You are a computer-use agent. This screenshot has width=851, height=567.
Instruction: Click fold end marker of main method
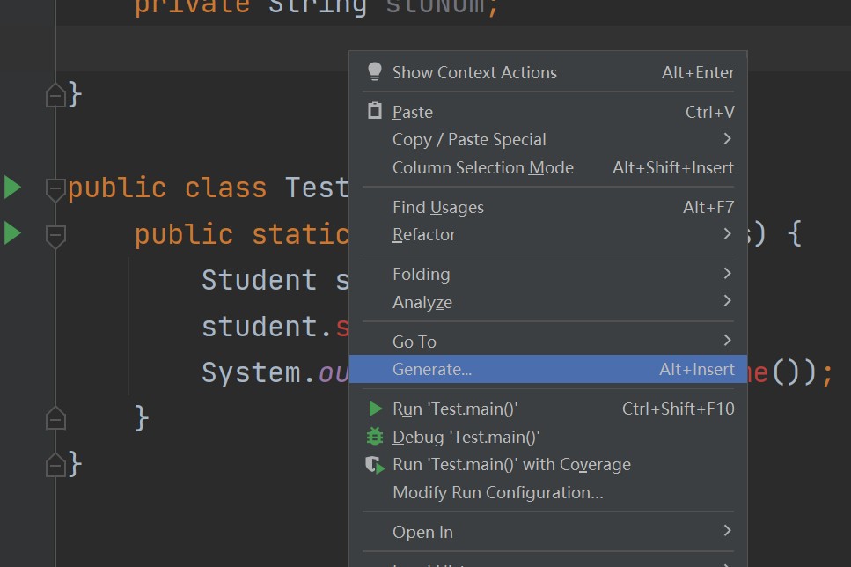click(x=55, y=417)
